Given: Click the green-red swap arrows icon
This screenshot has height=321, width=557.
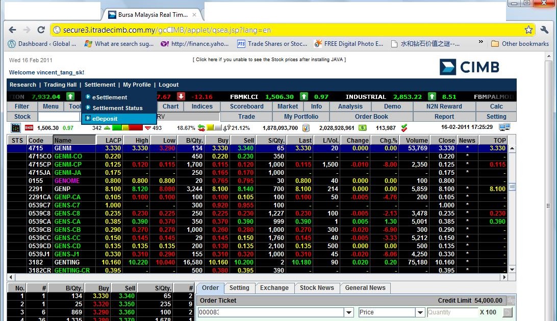Looking at the screenshot, I should click(201, 128).
